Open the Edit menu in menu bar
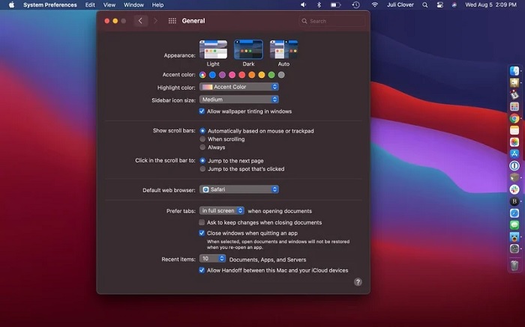 tap(90, 4)
